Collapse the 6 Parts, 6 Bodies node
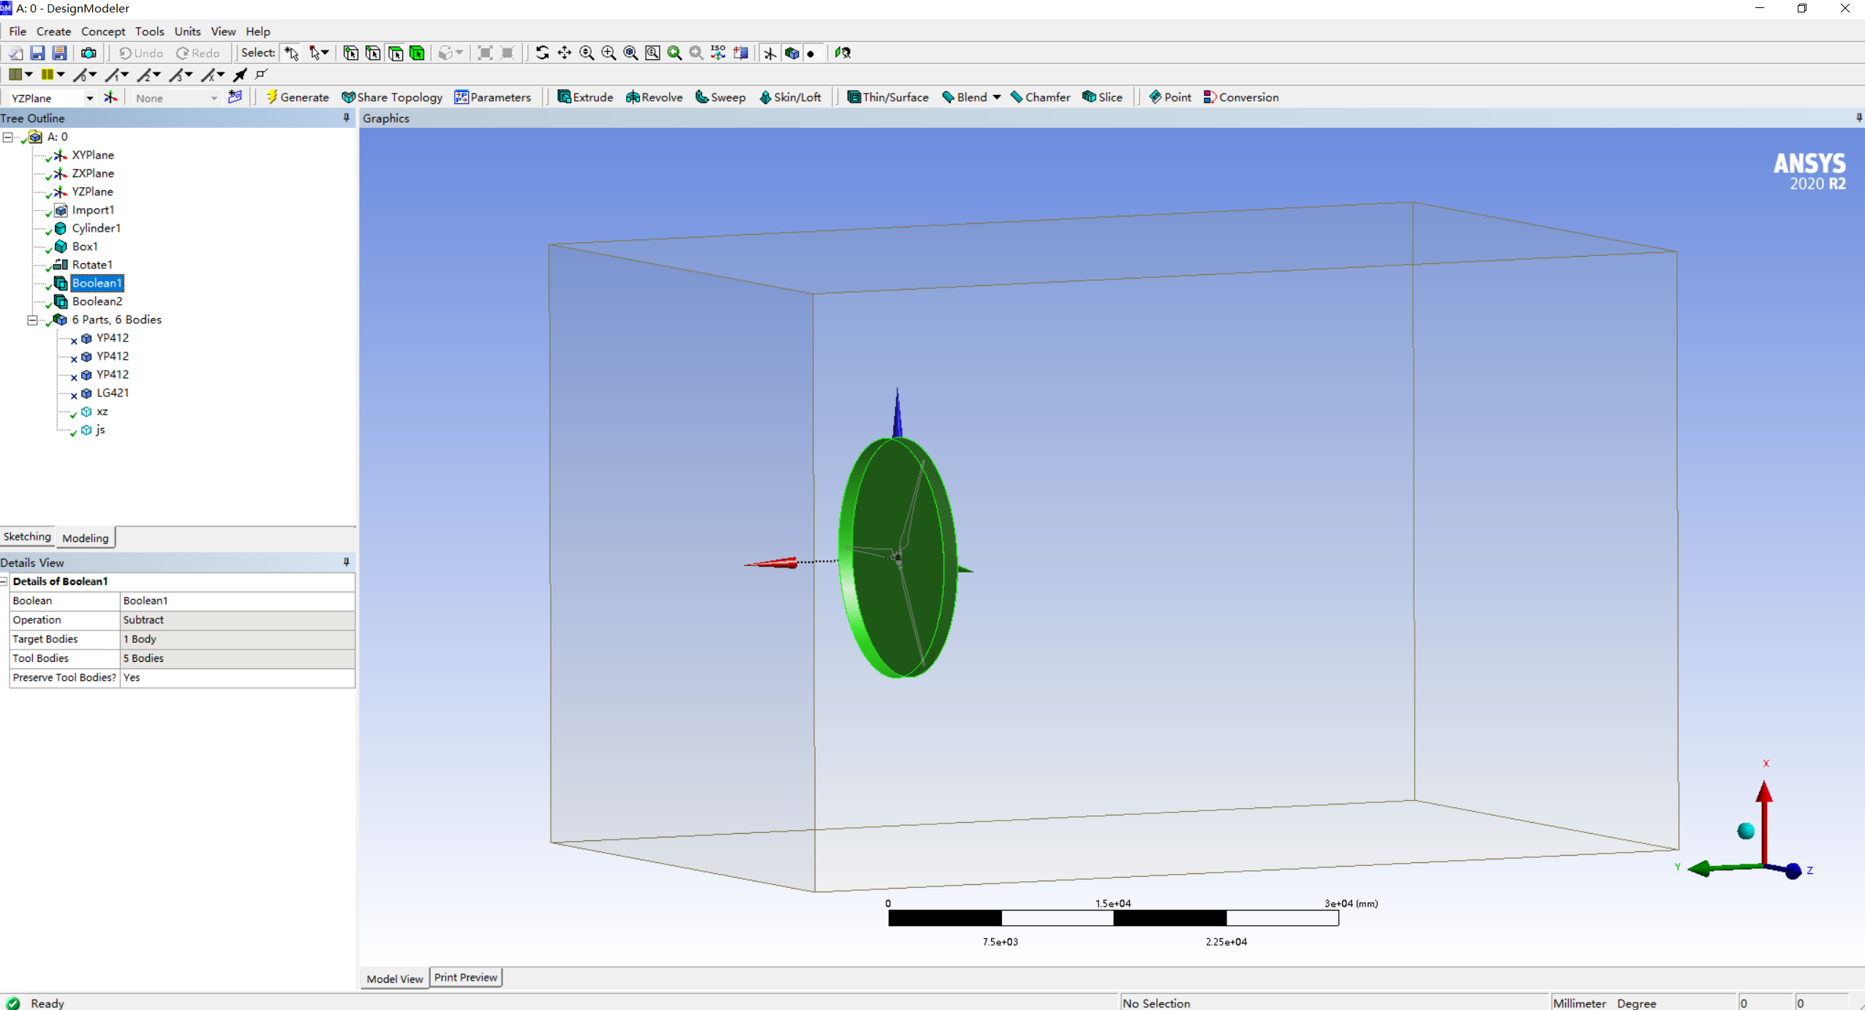 pyautogui.click(x=32, y=320)
